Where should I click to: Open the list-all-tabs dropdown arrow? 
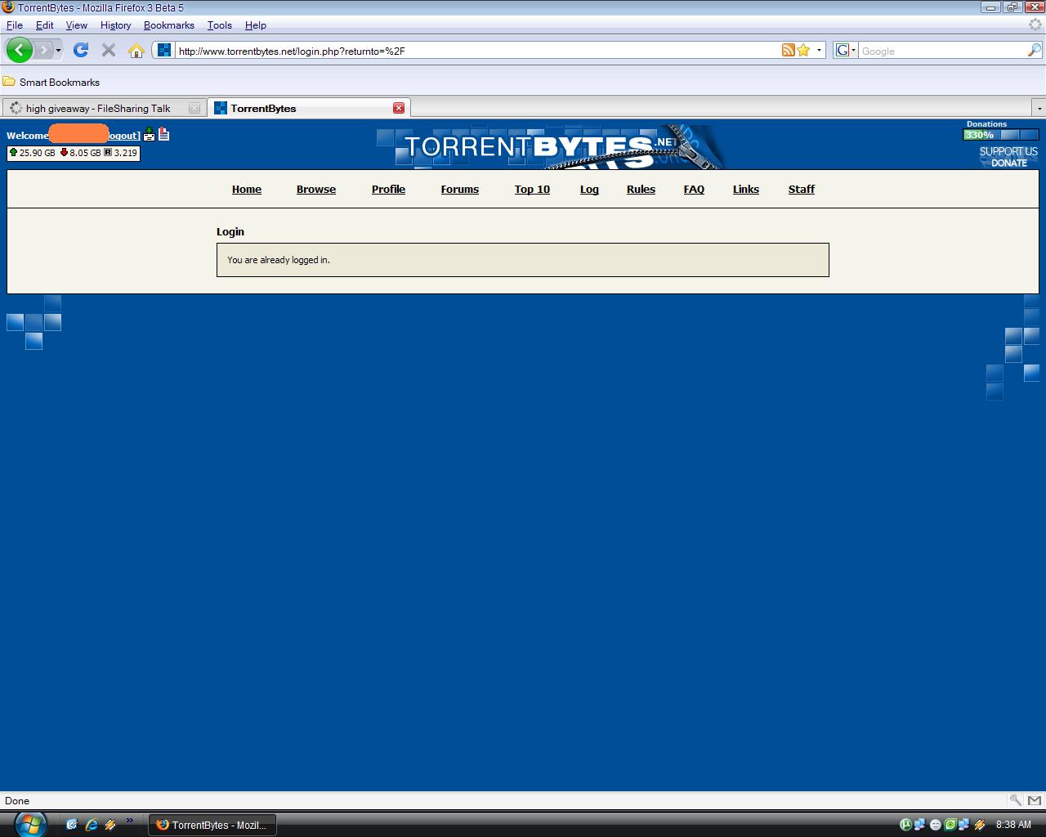1039,108
